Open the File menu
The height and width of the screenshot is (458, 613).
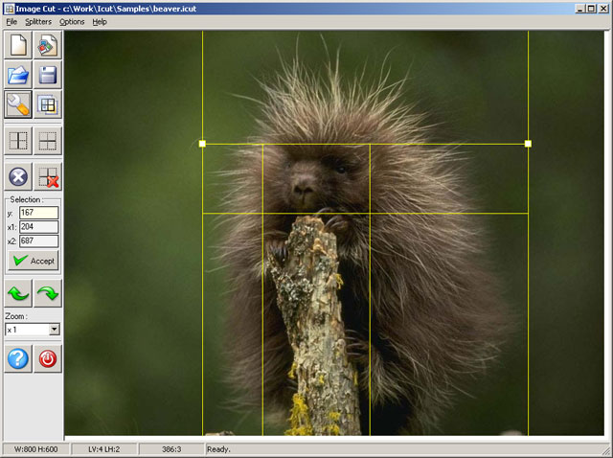coord(11,22)
